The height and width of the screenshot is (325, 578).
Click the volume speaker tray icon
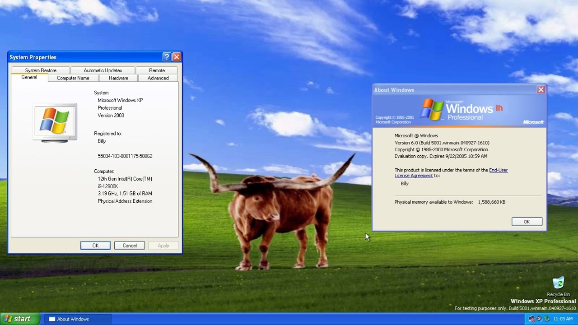point(539,319)
